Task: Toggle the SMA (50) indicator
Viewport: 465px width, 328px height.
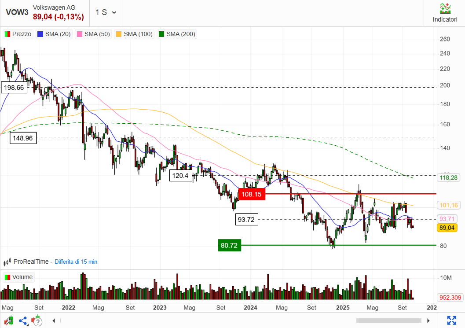Action: [93, 34]
